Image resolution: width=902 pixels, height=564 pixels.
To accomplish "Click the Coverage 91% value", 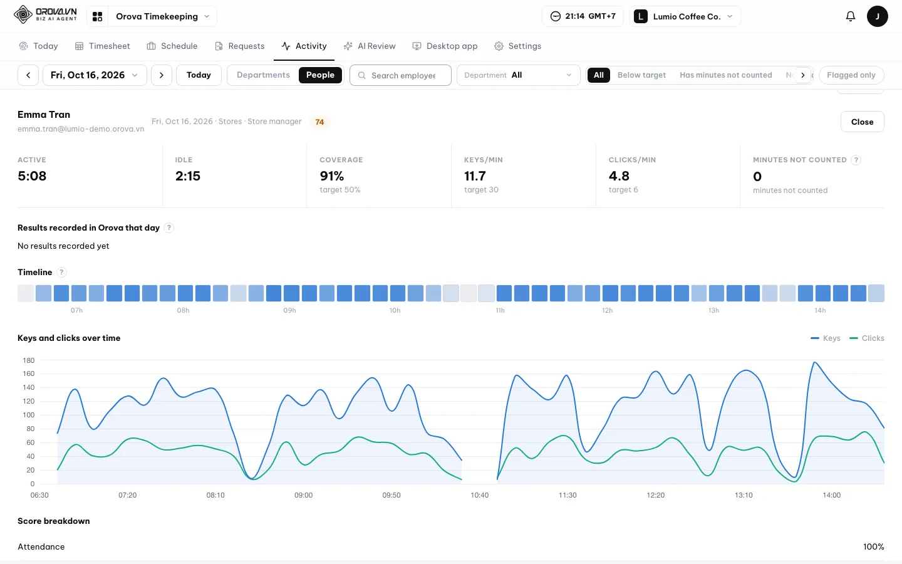I will click(x=332, y=176).
